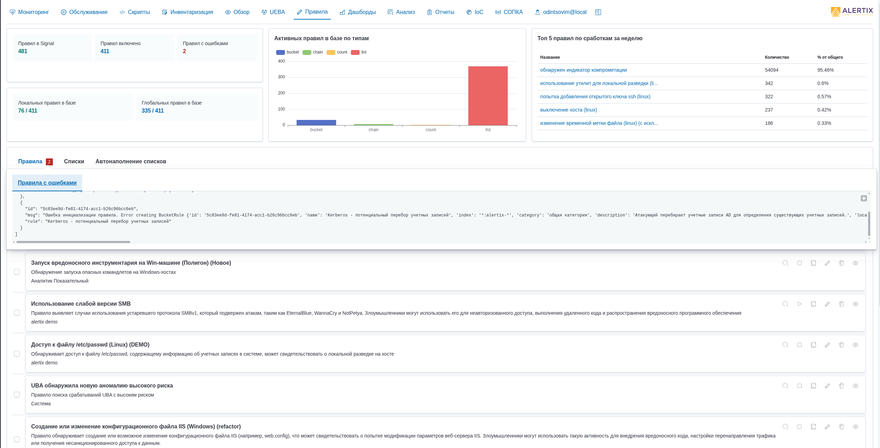Screen dimensions: 880x448
Task: Select checkbox next to SMB rule
Action: [17, 313]
